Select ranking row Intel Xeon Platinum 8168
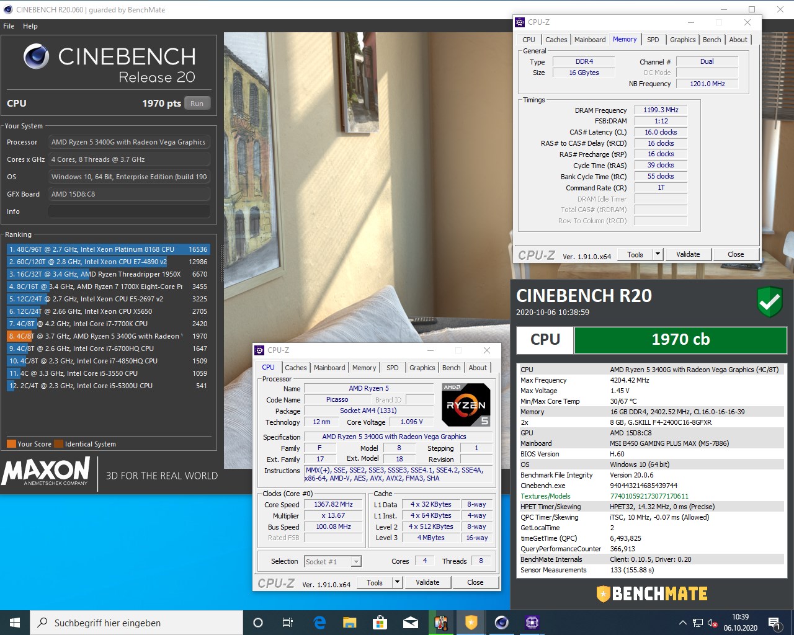This screenshot has height=635, width=794. 109,249
